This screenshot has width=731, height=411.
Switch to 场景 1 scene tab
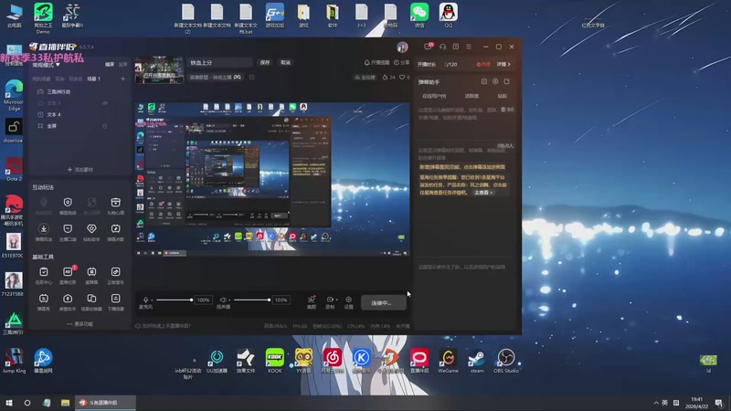[x=94, y=79]
